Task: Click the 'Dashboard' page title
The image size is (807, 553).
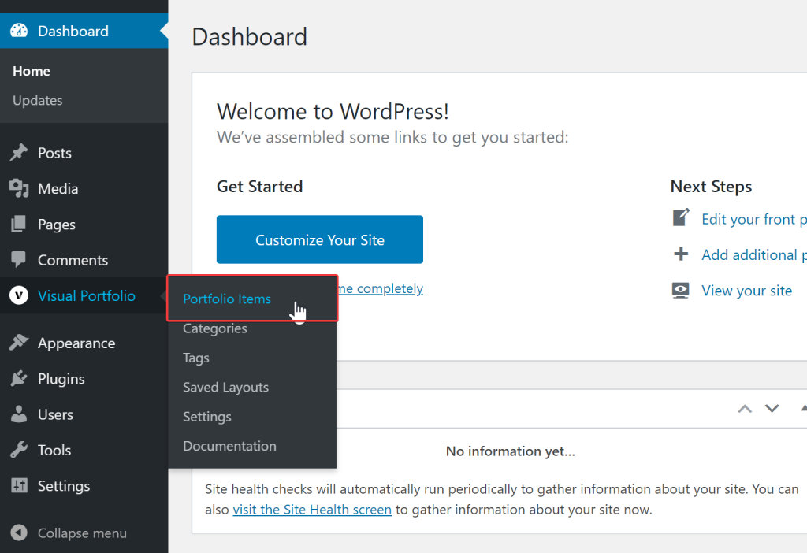Action: (250, 37)
